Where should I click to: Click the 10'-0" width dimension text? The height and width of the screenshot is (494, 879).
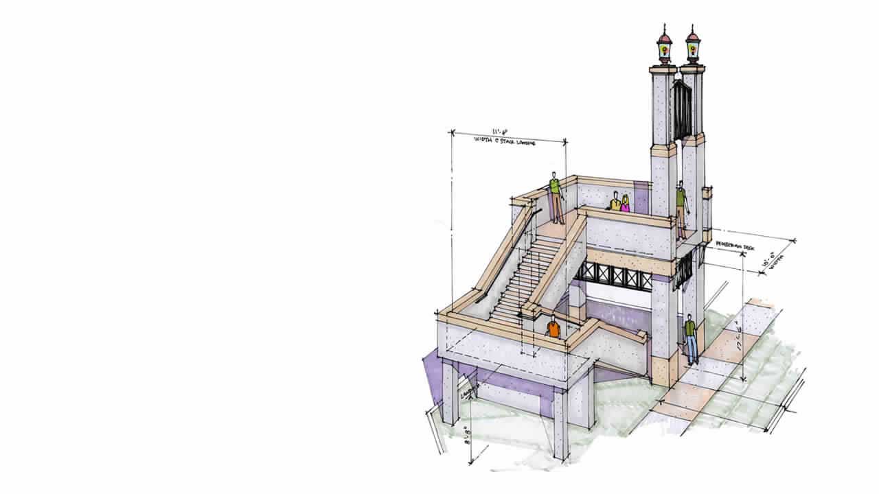click(x=768, y=259)
